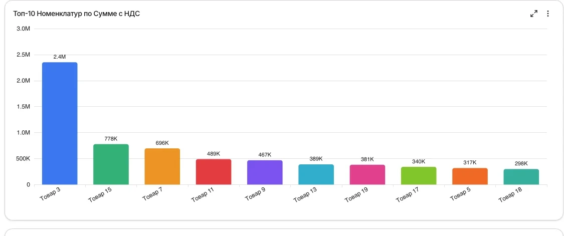The image size is (564, 236).
Task: Click the orange Товар 7 bar
Action: click(162, 166)
